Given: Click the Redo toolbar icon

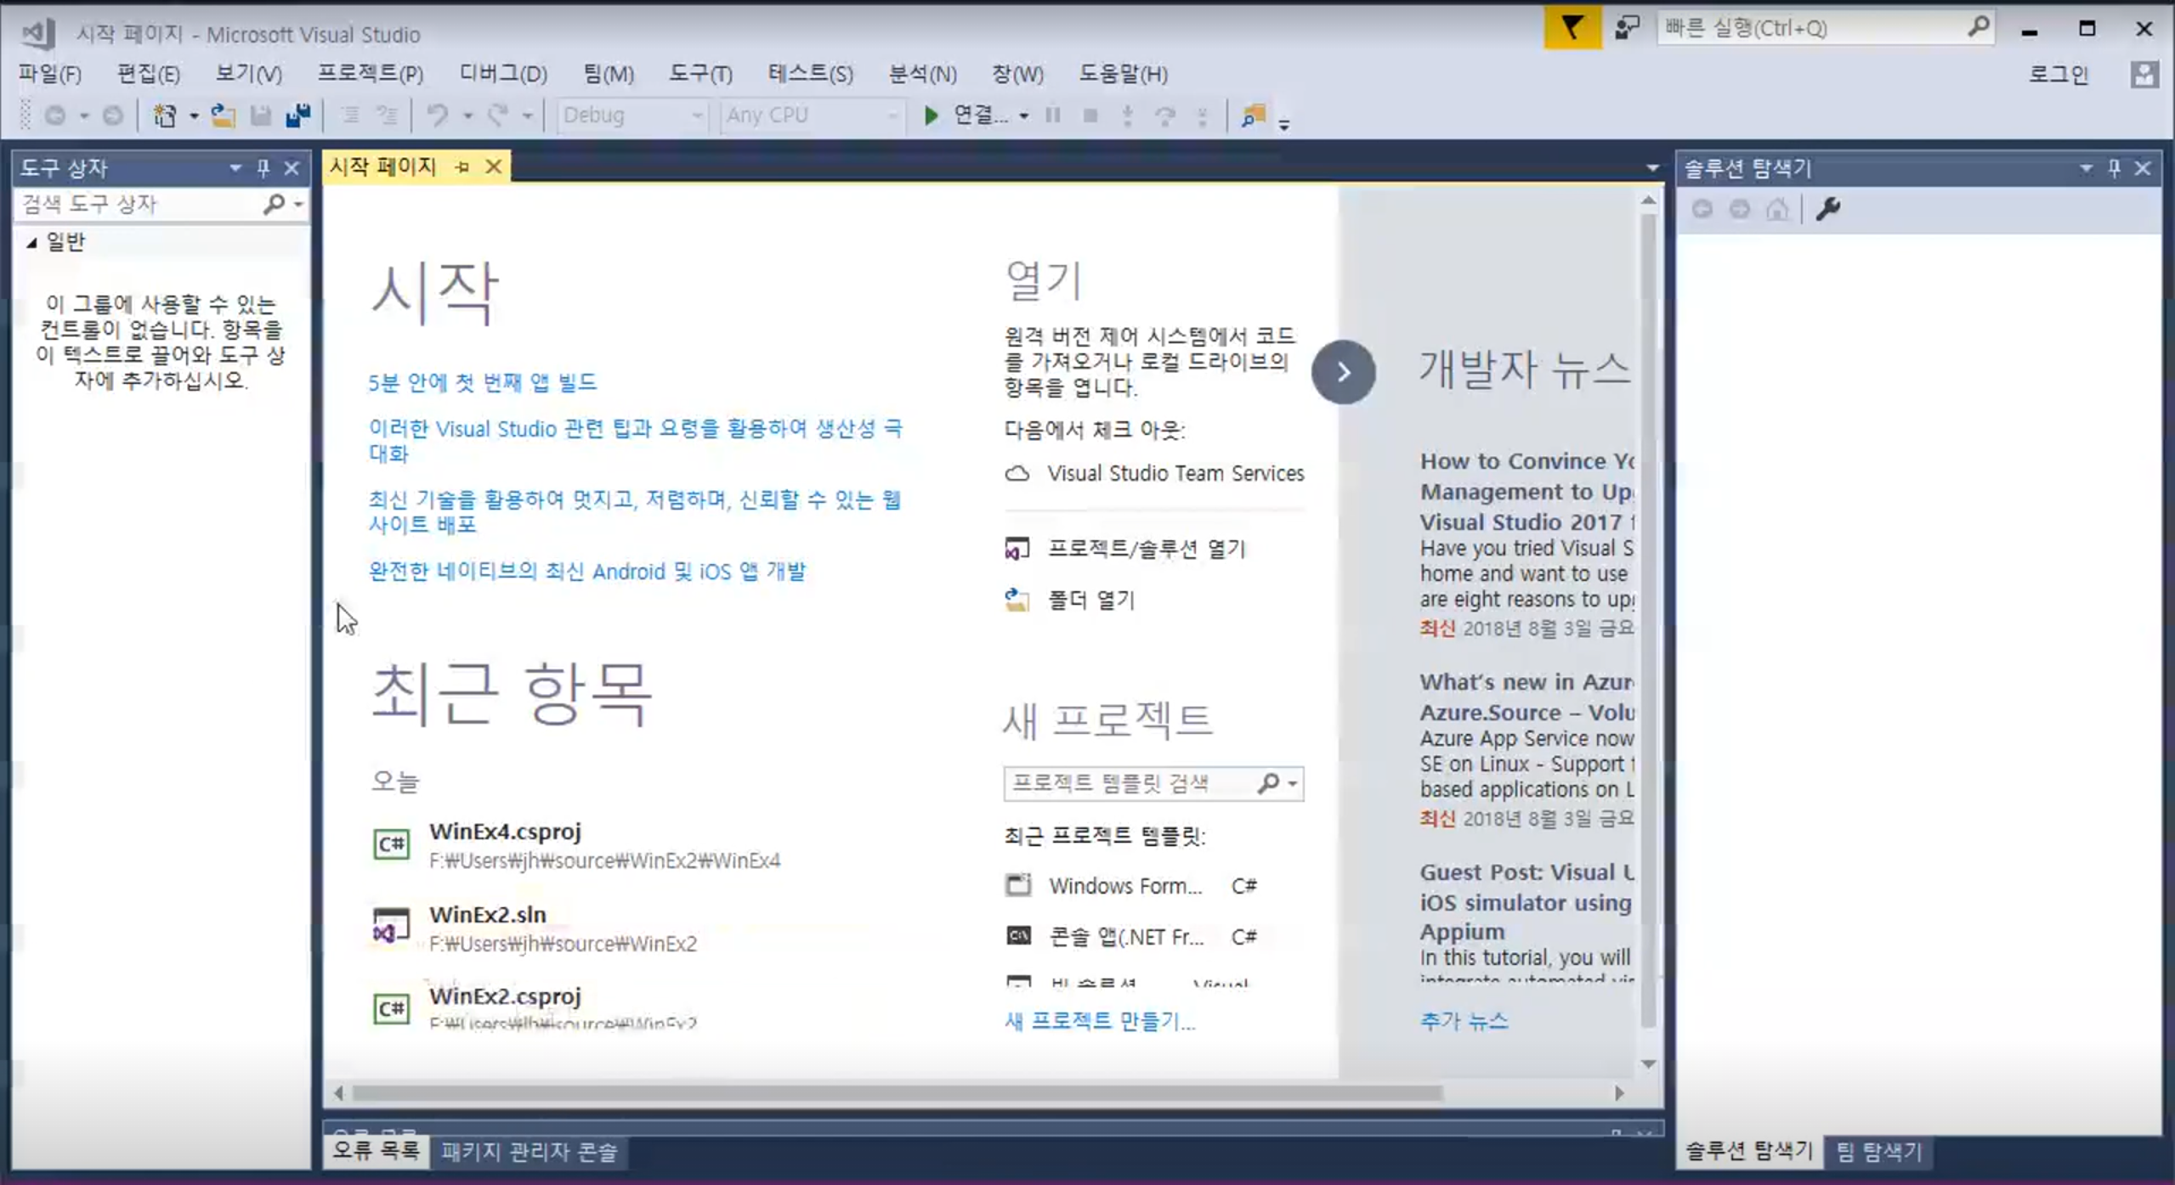Looking at the screenshot, I should [499, 116].
